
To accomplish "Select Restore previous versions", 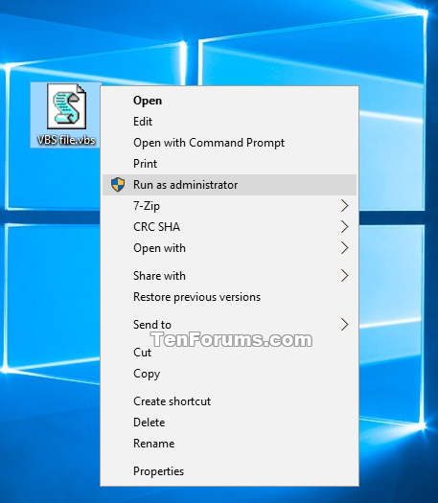I will pyautogui.click(x=229, y=297).
